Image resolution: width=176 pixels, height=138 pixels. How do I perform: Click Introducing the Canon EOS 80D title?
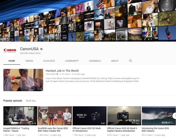pyautogui.click(x=155, y=129)
